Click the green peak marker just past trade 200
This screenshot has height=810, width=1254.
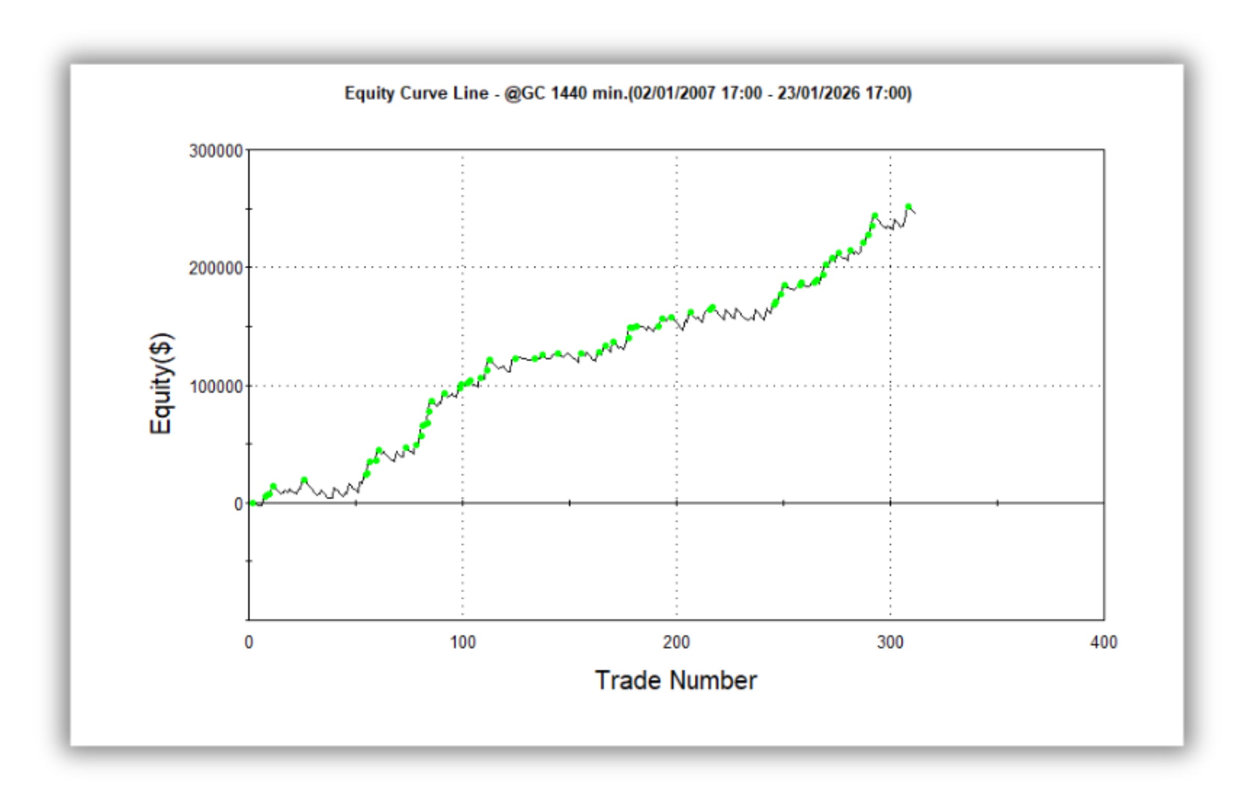(691, 312)
